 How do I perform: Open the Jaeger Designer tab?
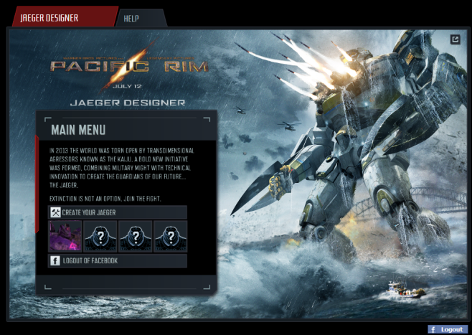pyautogui.click(x=65, y=17)
